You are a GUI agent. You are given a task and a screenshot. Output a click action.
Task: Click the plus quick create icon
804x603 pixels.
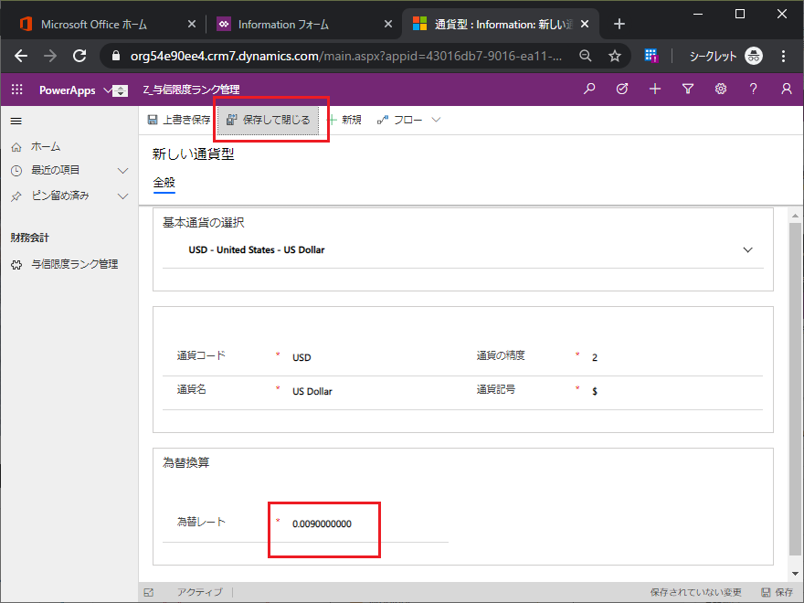click(x=655, y=90)
